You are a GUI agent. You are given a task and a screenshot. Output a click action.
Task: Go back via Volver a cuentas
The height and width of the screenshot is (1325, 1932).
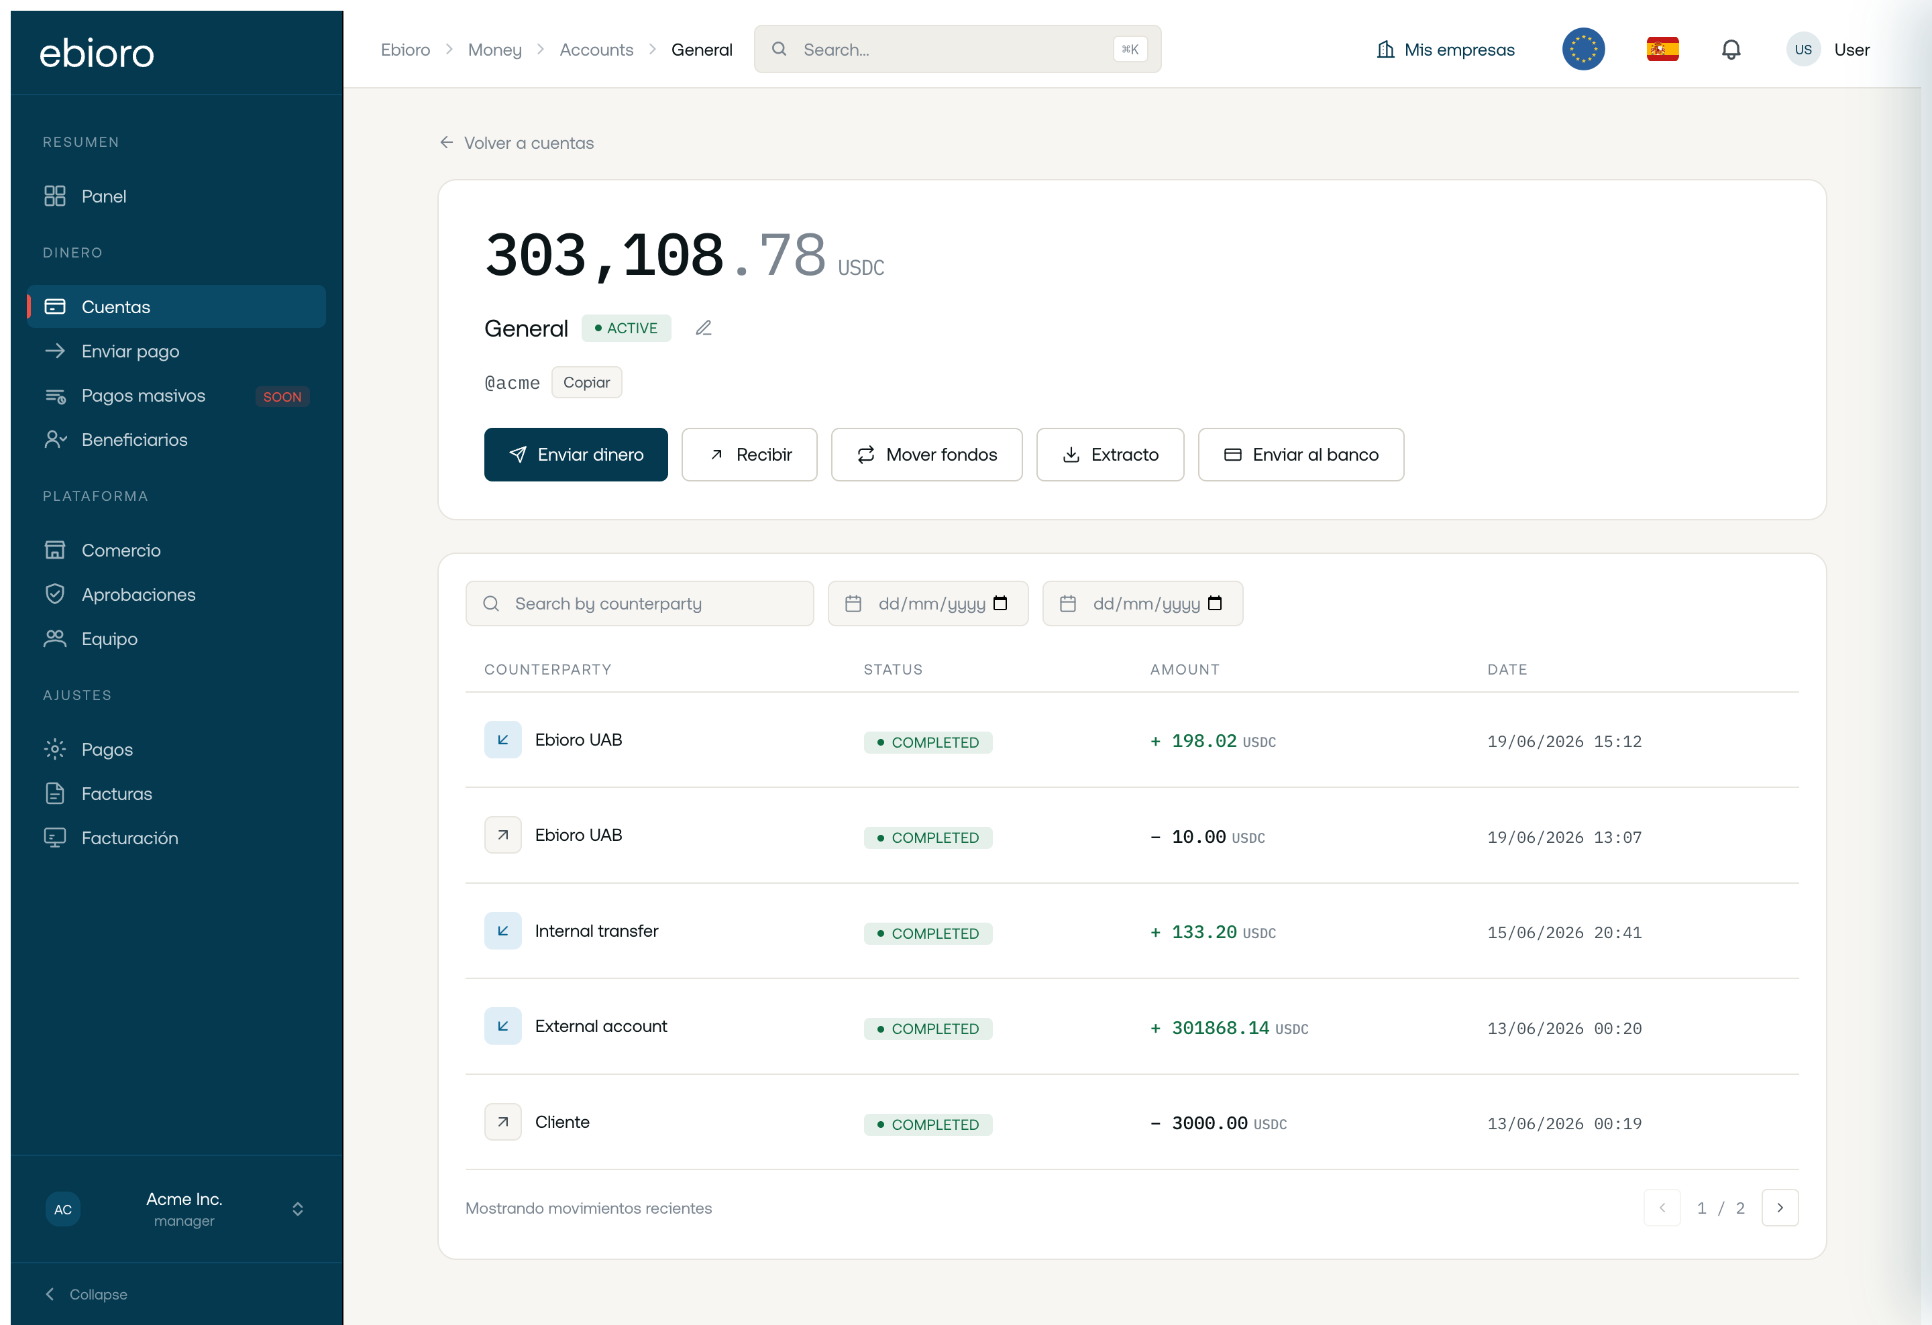(517, 143)
